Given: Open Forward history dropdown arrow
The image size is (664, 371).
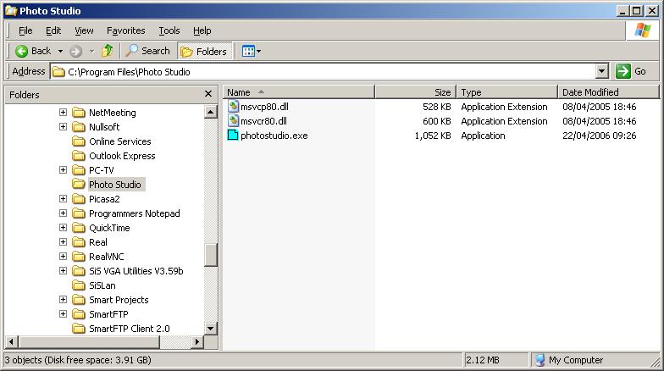Looking at the screenshot, I should (91, 51).
